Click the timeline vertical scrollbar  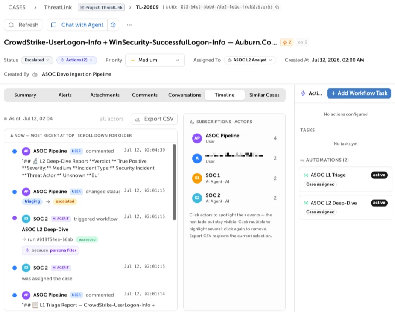[174, 182]
